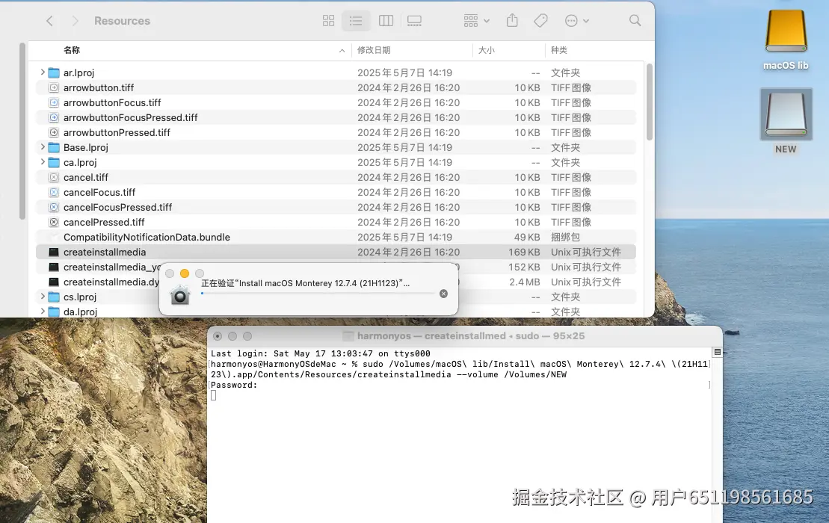The height and width of the screenshot is (523, 829).
Task: Expand the Base.lproj folder
Action: (43, 147)
